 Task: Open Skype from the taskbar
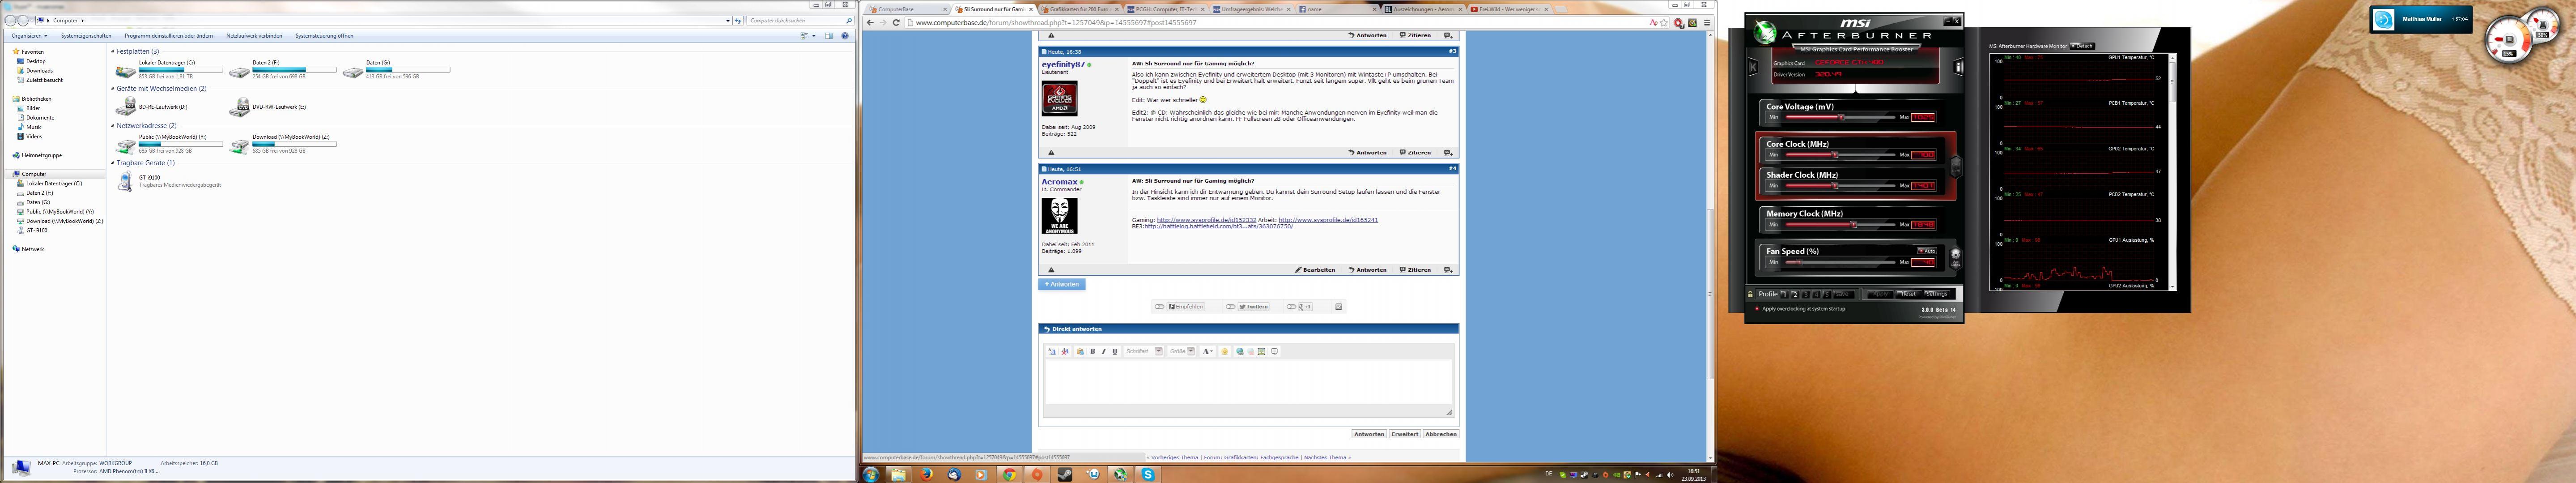[1148, 474]
